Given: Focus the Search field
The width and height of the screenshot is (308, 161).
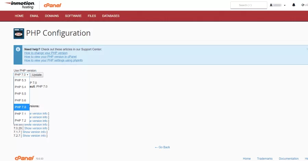Looking at the screenshot, I should 249,5.
